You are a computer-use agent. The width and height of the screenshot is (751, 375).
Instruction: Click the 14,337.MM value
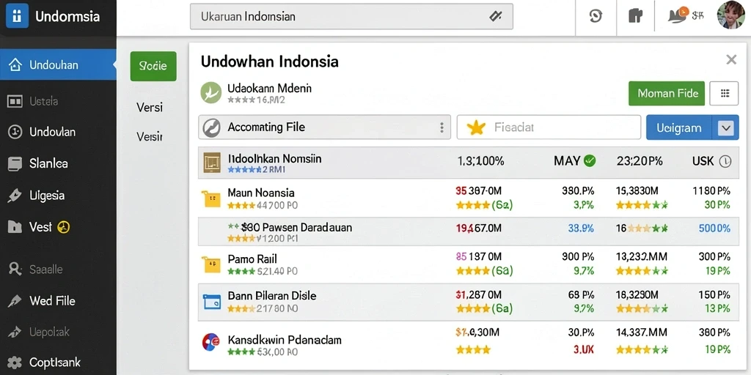point(640,332)
